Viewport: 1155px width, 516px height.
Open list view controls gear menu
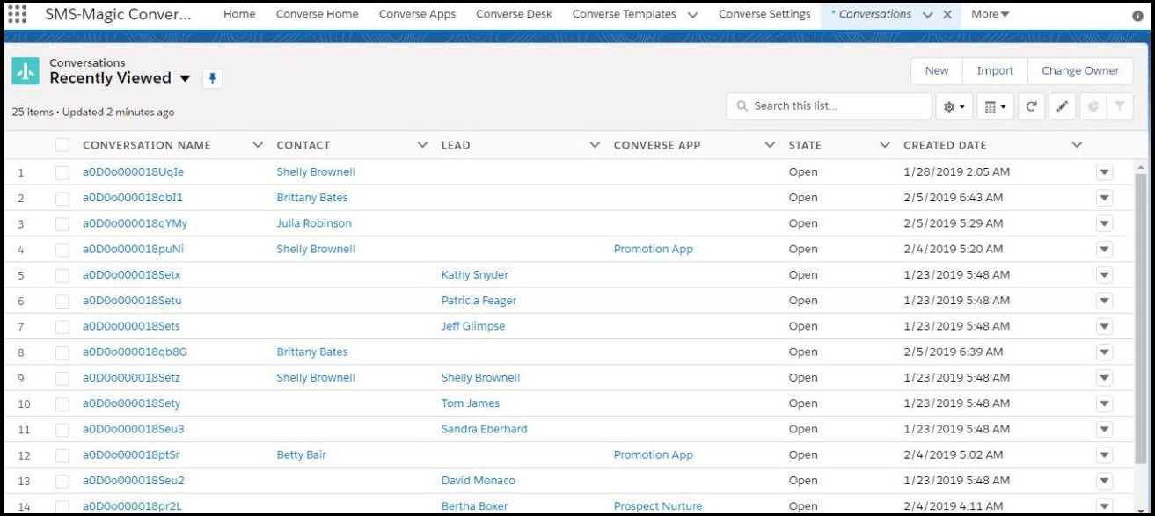[x=954, y=106]
